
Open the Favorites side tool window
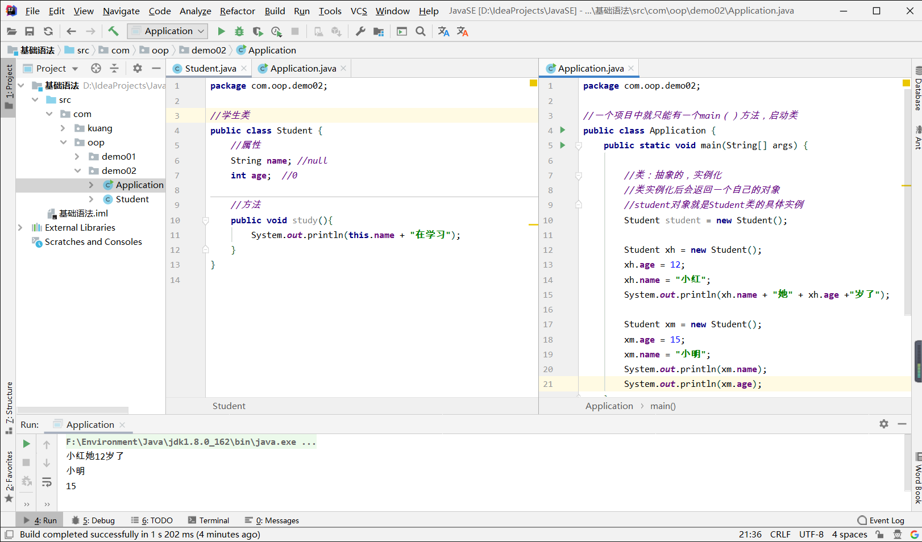tap(9, 476)
